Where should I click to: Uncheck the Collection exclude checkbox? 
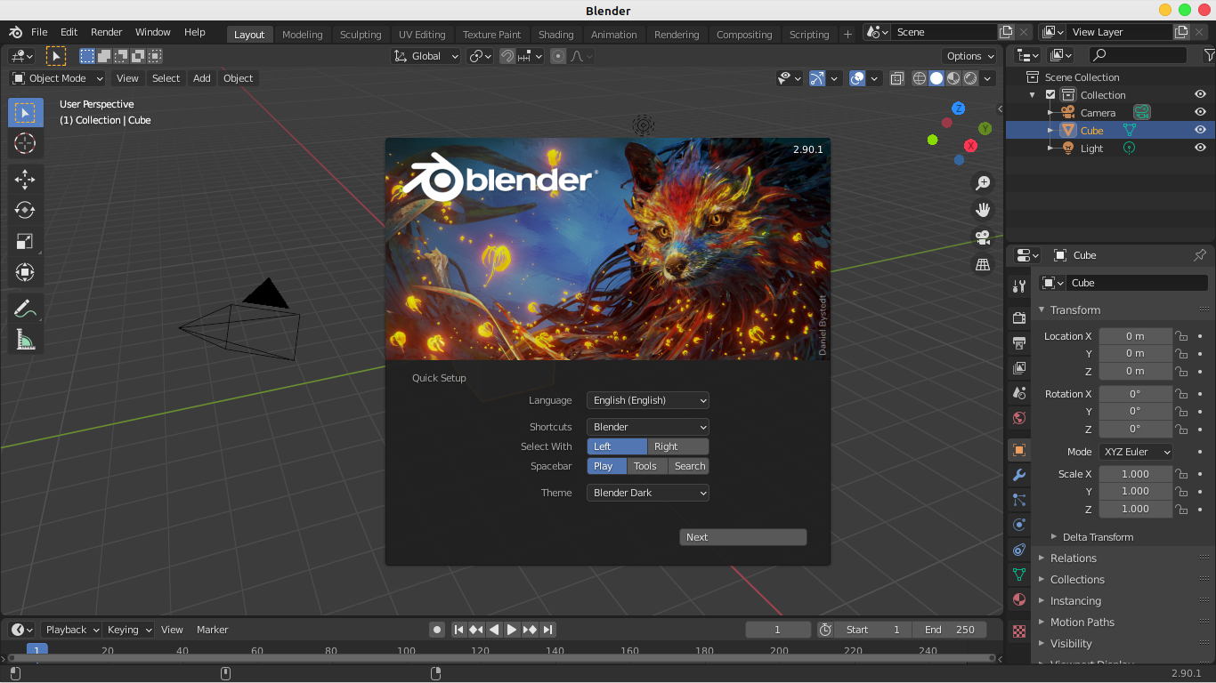tap(1050, 95)
